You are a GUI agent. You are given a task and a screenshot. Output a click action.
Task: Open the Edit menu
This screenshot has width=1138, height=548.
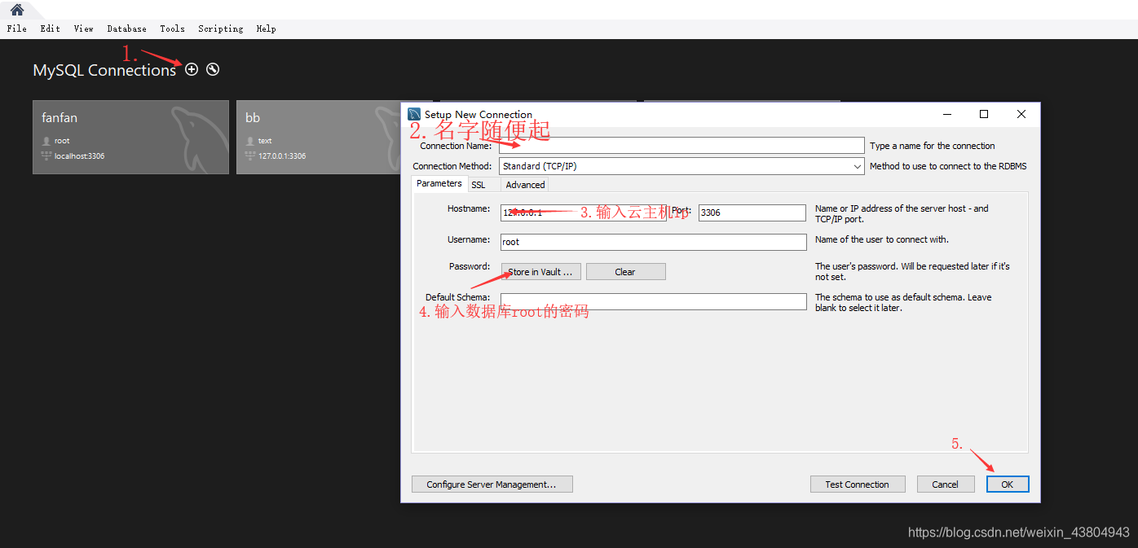click(51, 28)
